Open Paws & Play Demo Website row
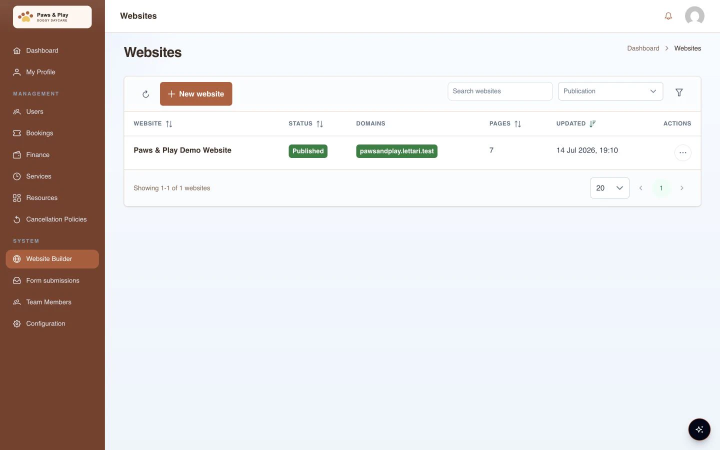This screenshot has width=720, height=450. point(412,152)
